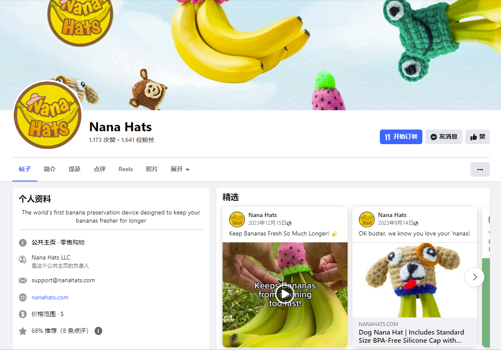Click avatar on December 15 featured post

click(x=237, y=219)
